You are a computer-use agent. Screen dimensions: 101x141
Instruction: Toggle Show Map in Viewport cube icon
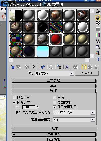[75, 67]
